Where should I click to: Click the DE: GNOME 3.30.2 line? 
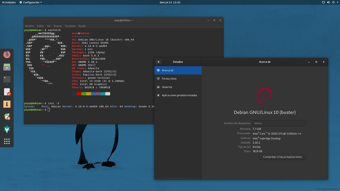84,62
